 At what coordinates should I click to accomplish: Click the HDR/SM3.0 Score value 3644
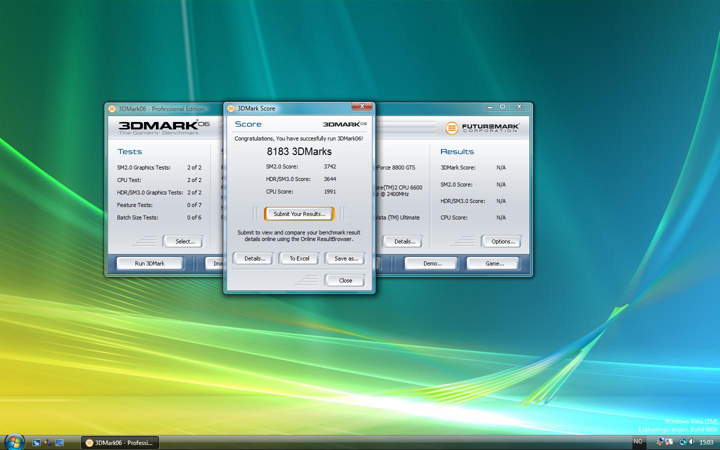click(330, 179)
